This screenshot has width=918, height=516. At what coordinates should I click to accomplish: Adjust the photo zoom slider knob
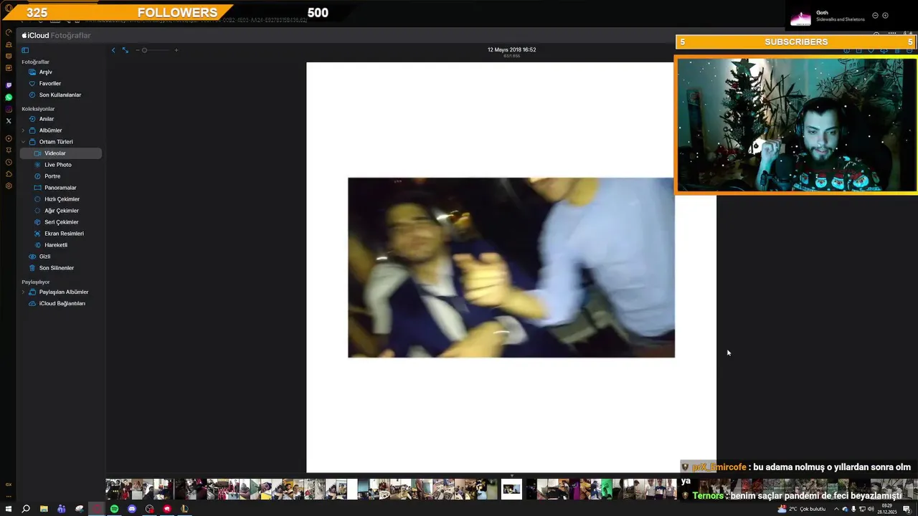pos(144,50)
